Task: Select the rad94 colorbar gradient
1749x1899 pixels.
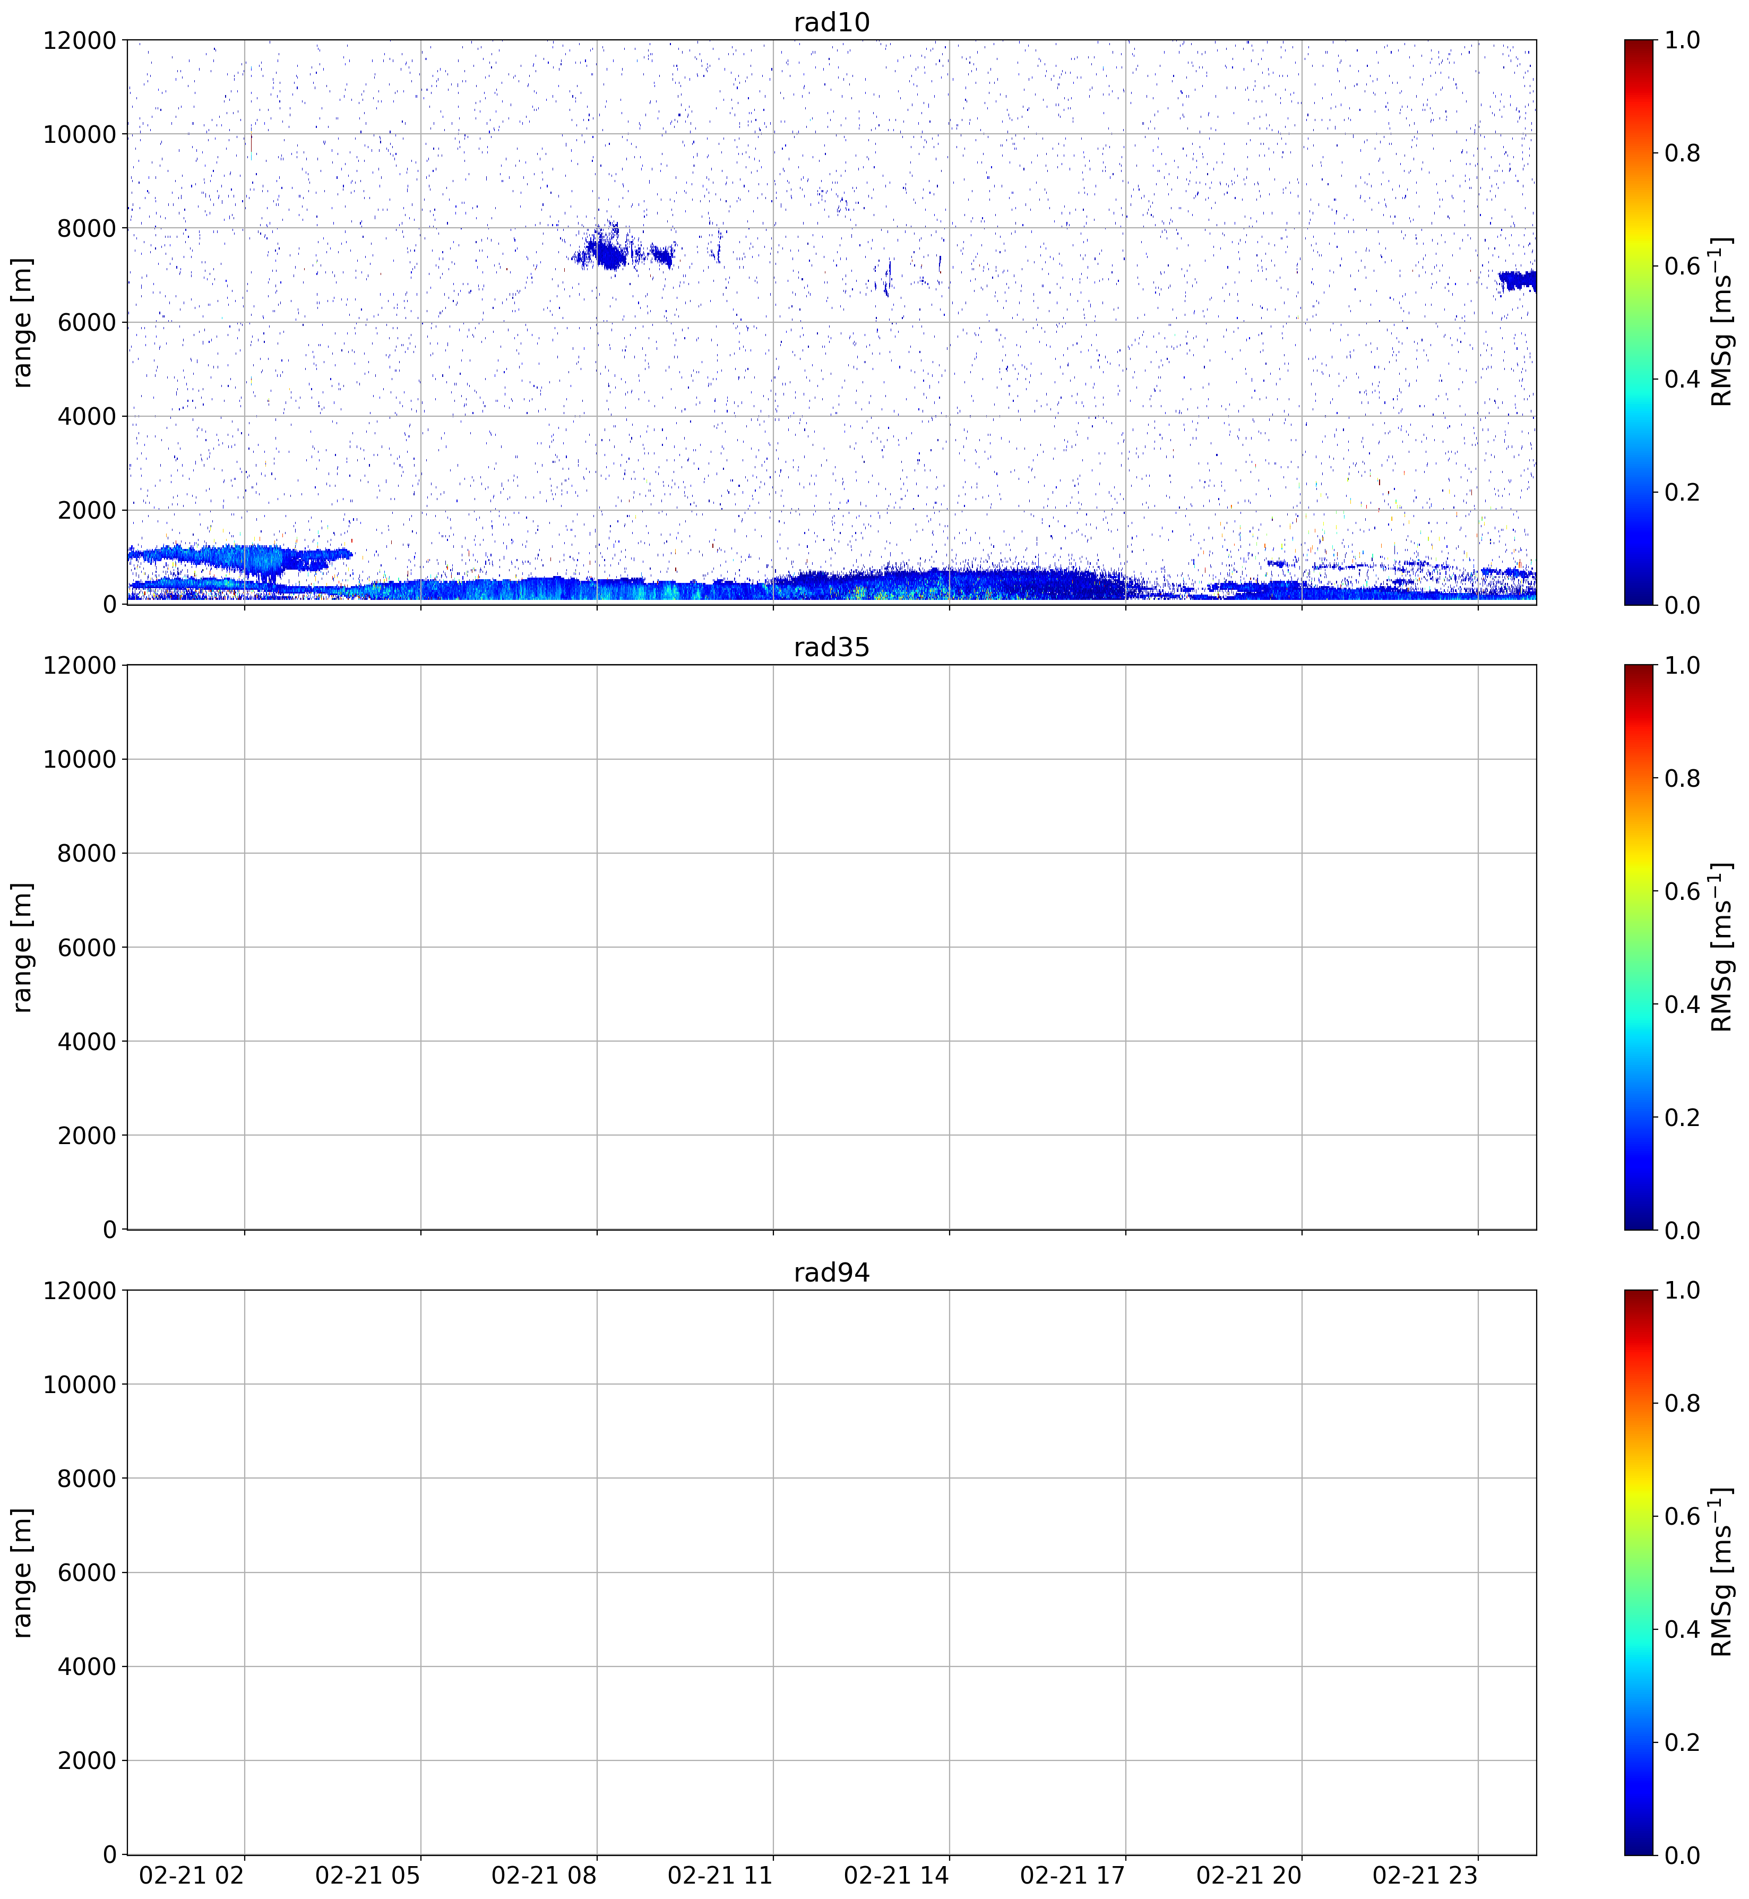Action: point(1639,1571)
